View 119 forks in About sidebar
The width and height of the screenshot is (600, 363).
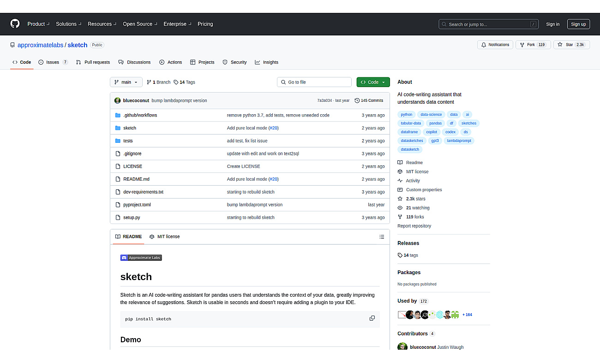click(411, 217)
